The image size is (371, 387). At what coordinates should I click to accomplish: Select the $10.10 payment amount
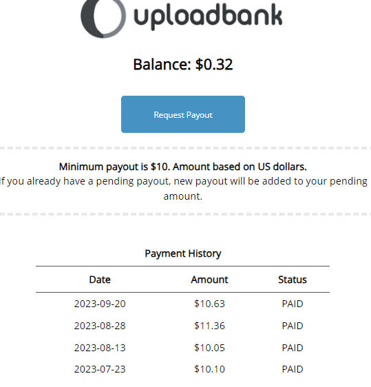pos(209,369)
